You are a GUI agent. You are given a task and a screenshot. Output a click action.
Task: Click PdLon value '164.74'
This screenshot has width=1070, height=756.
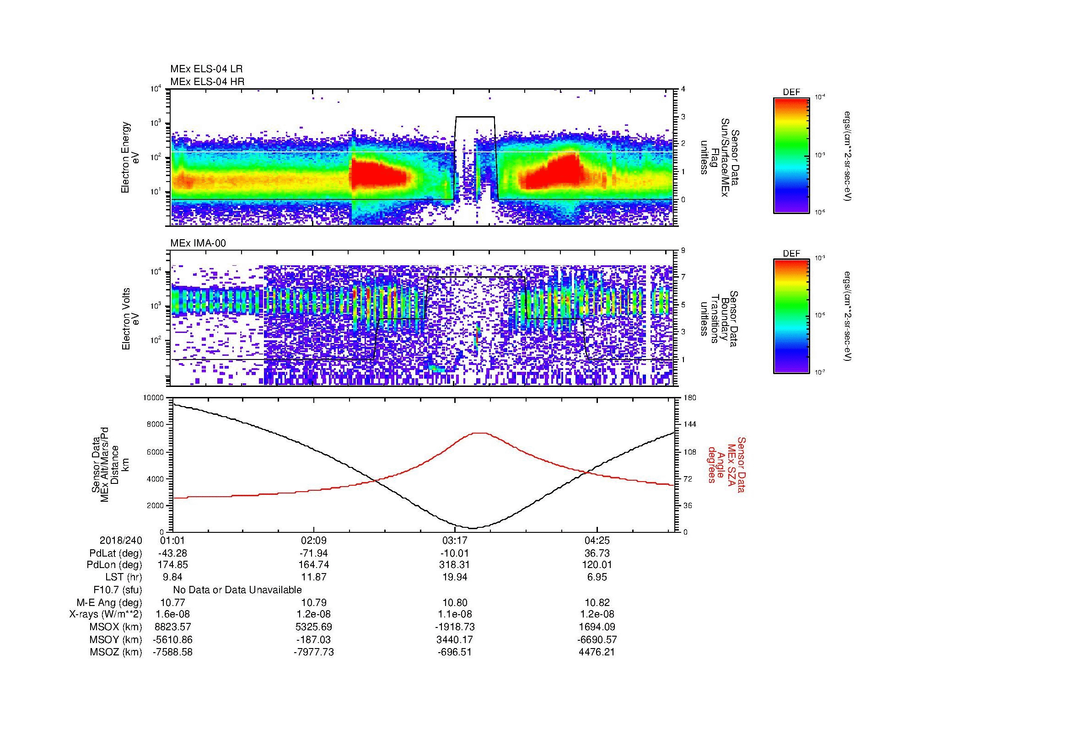click(314, 565)
